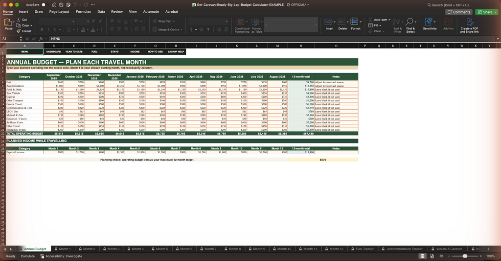The image size is (501, 261).
Task: Click the Home icon in title bar
Action: [54, 5]
